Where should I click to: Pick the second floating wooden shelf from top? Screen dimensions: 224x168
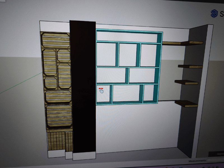tap(190, 67)
